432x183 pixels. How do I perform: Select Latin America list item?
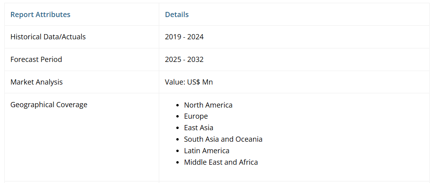pos(206,151)
